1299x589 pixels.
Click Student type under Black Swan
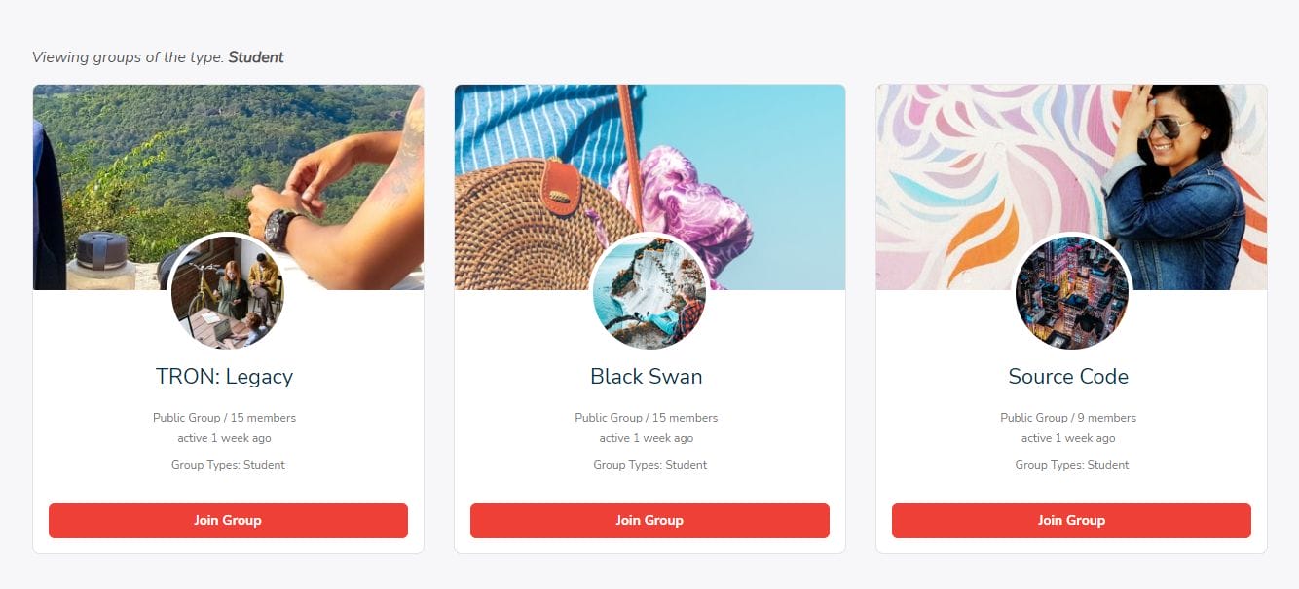point(686,465)
